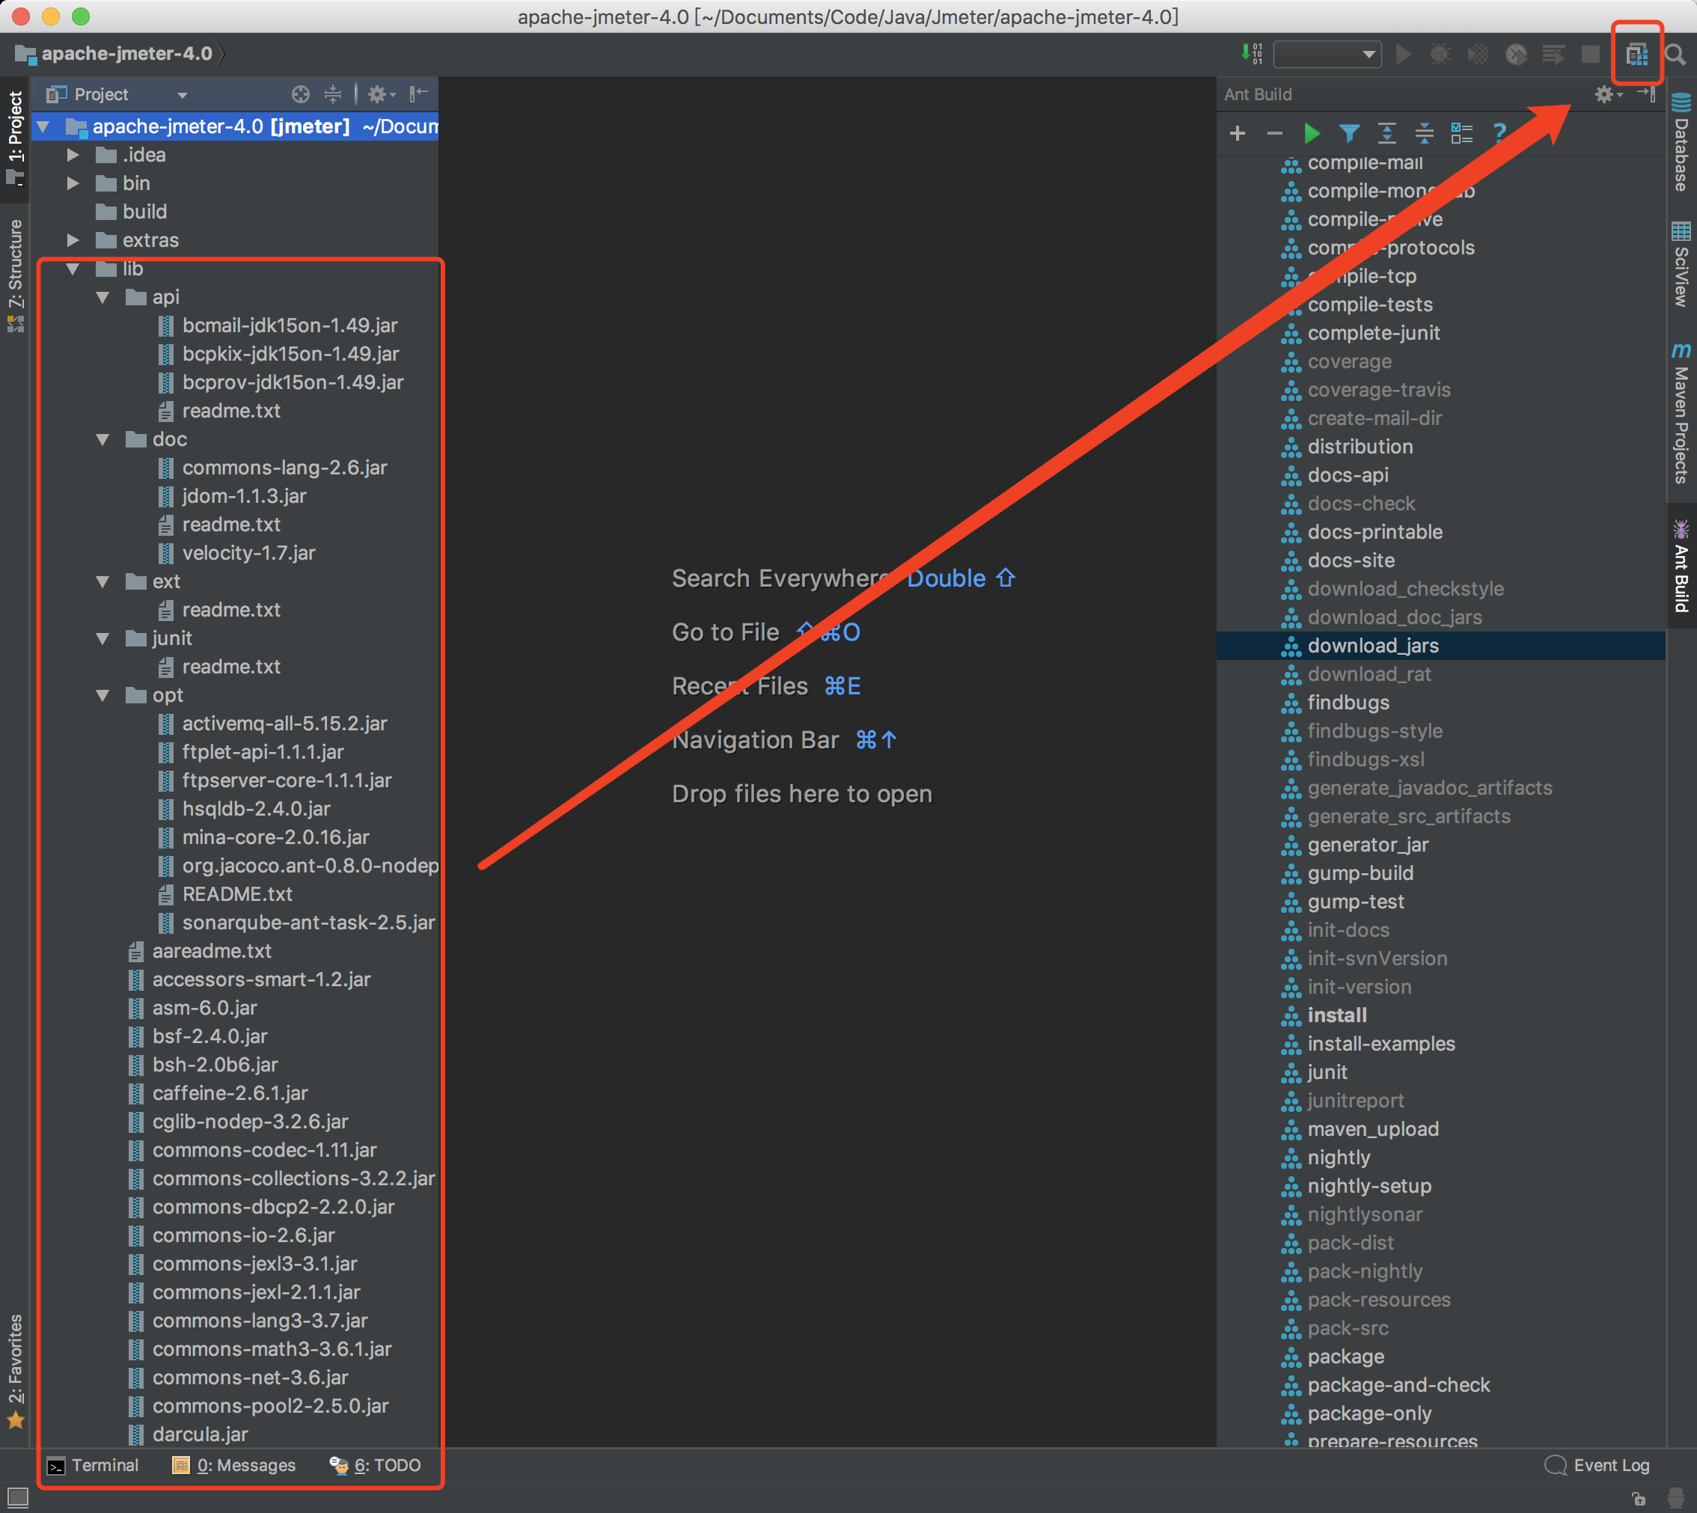Collapse the junit folder
The height and width of the screenshot is (1513, 1697).
[x=103, y=639]
